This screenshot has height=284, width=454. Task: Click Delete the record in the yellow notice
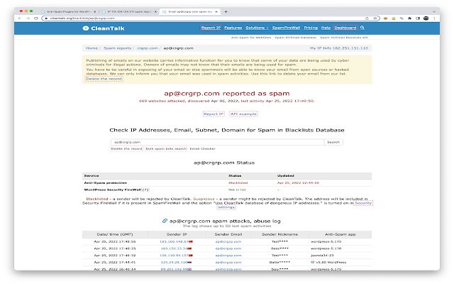(x=104, y=79)
